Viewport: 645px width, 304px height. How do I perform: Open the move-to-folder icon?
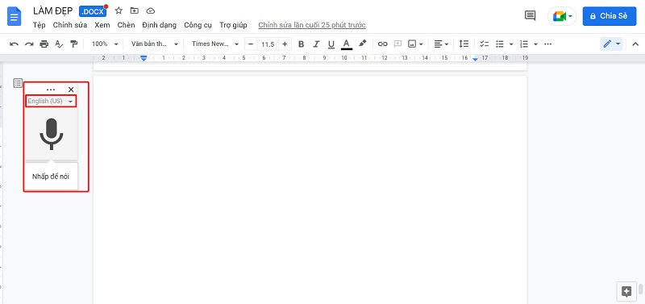[134, 10]
